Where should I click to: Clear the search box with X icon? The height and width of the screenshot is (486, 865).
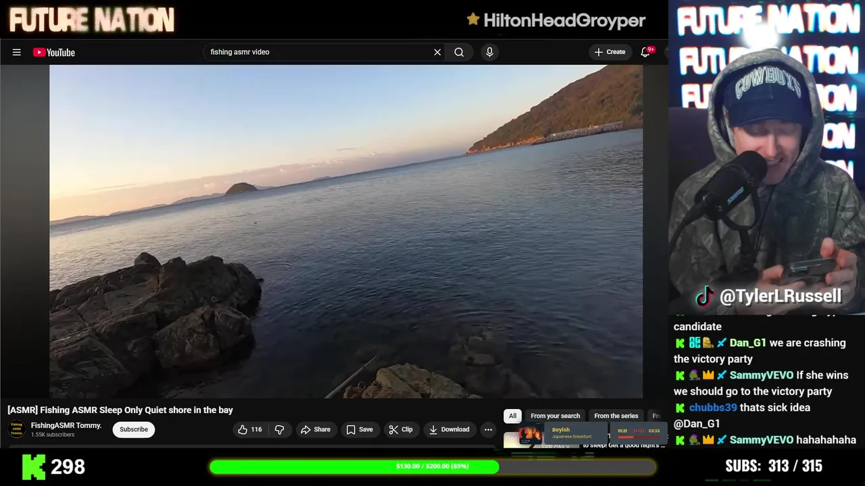click(x=437, y=52)
